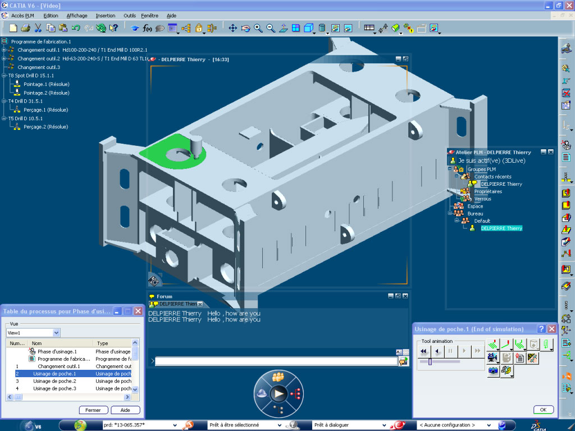This screenshot has width=575, height=431.
Task: Click the mortarboard Catalog icon in the toolbar
Action: coord(135,28)
